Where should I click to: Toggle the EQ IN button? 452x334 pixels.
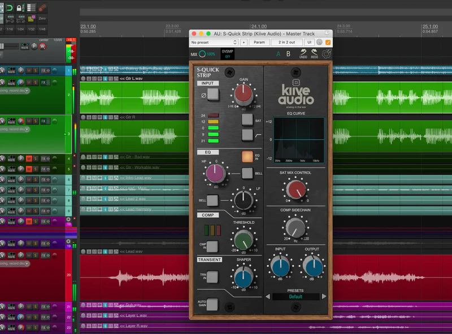pos(247,157)
